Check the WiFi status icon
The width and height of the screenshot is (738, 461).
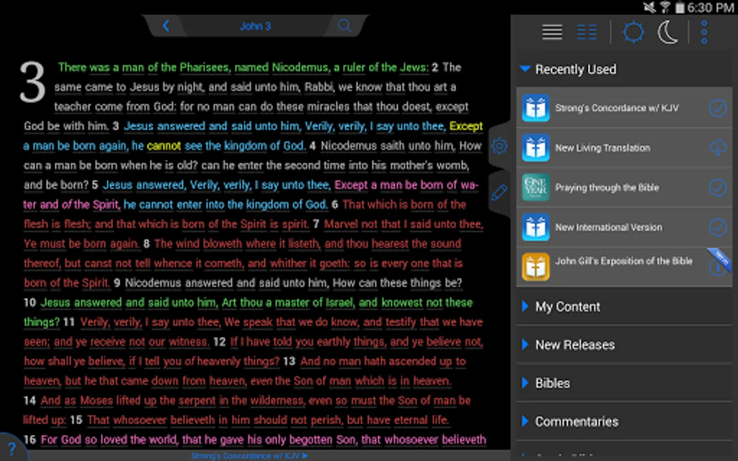click(x=665, y=7)
